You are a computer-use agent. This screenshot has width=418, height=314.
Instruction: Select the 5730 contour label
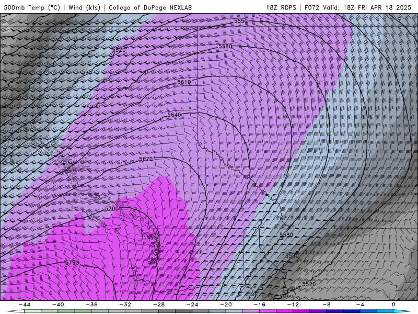(72, 263)
